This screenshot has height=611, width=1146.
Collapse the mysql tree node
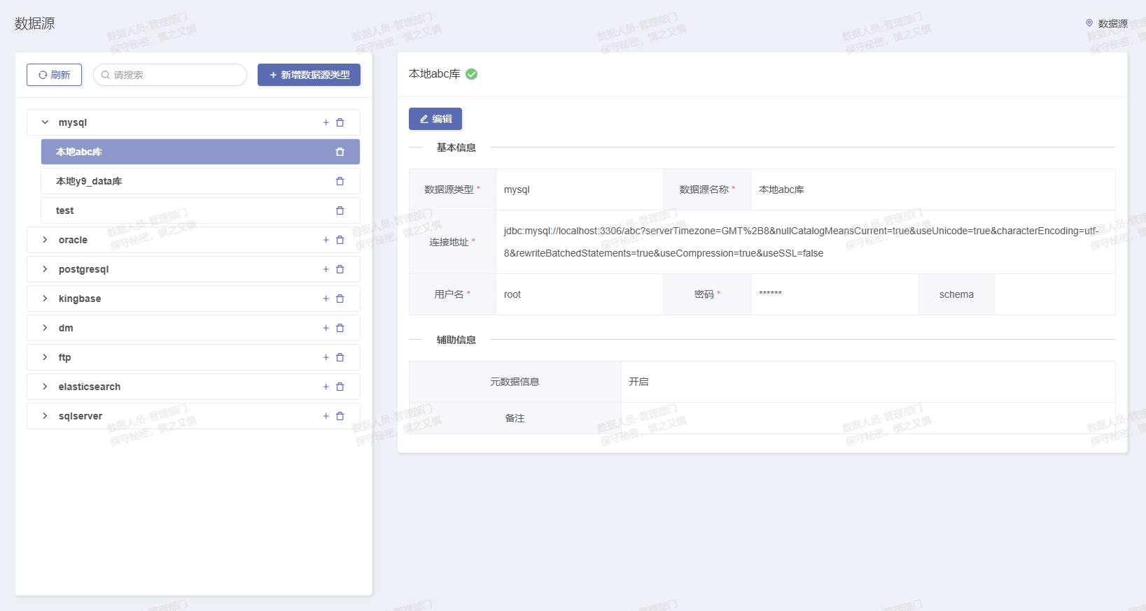click(x=45, y=122)
